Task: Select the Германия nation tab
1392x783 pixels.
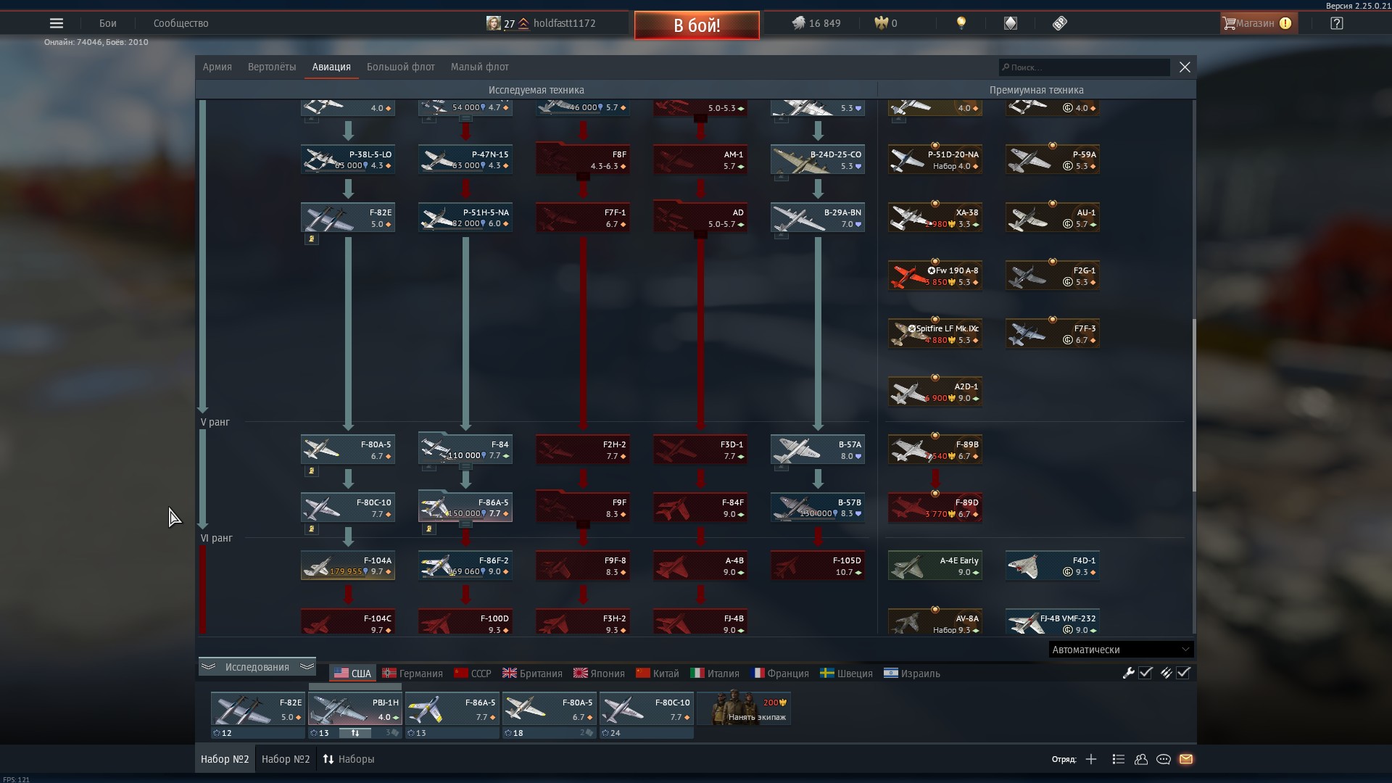Action: 413,674
